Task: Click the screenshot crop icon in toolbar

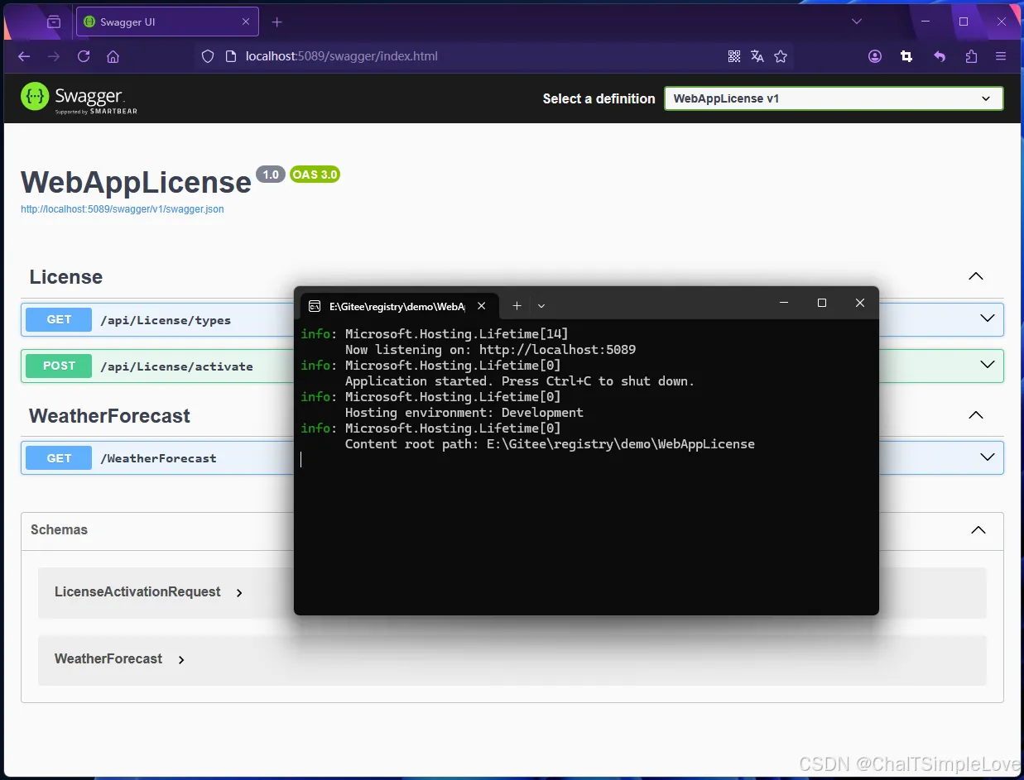Action: (906, 56)
